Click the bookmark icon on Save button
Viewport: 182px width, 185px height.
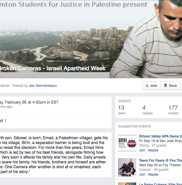(x=166, y=86)
